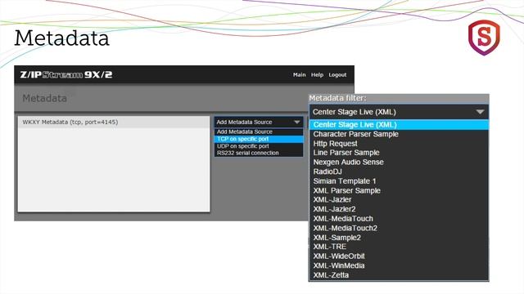Image resolution: width=524 pixels, height=294 pixels.
Task: Select RadioDJ filter
Action: tap(399, 171)
